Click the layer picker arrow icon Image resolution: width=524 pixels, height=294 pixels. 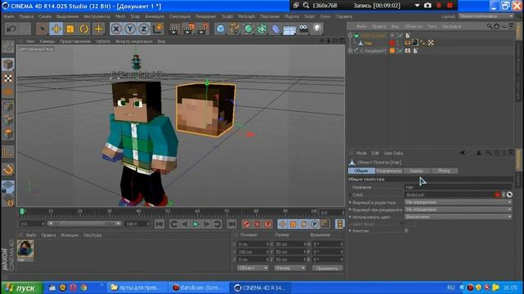(509, 194)
